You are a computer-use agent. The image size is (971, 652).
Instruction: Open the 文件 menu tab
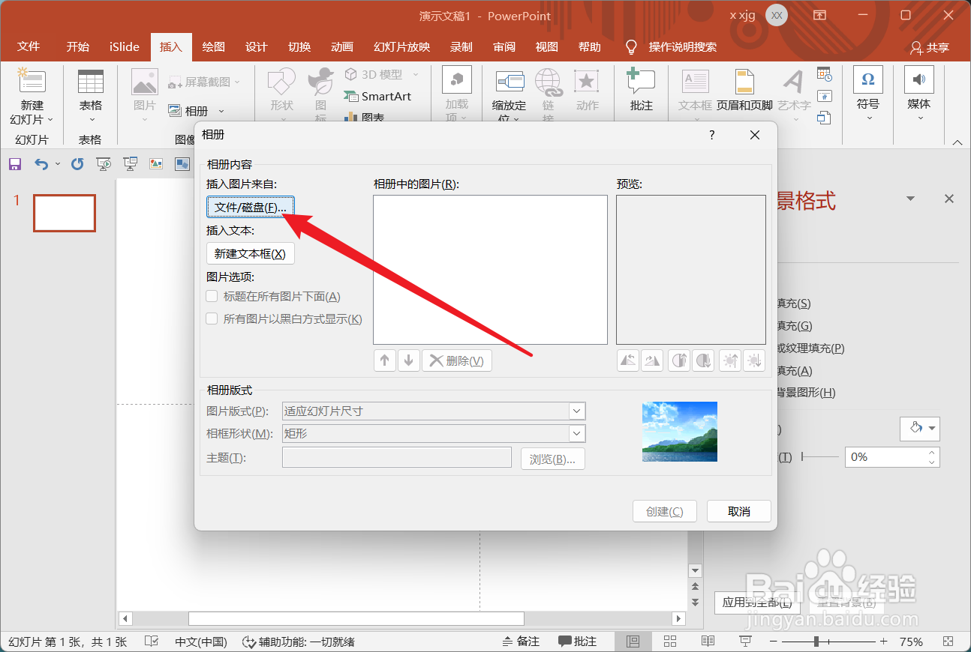click(29, 46)
